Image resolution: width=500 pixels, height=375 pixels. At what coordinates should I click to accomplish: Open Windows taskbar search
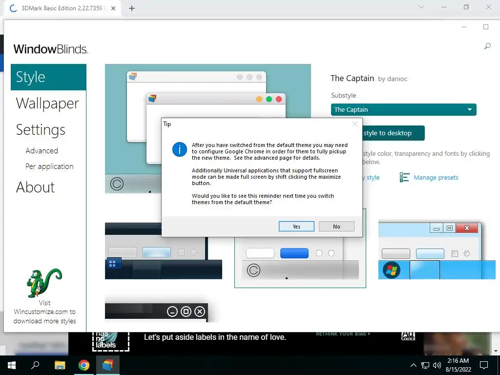point(35,365)
